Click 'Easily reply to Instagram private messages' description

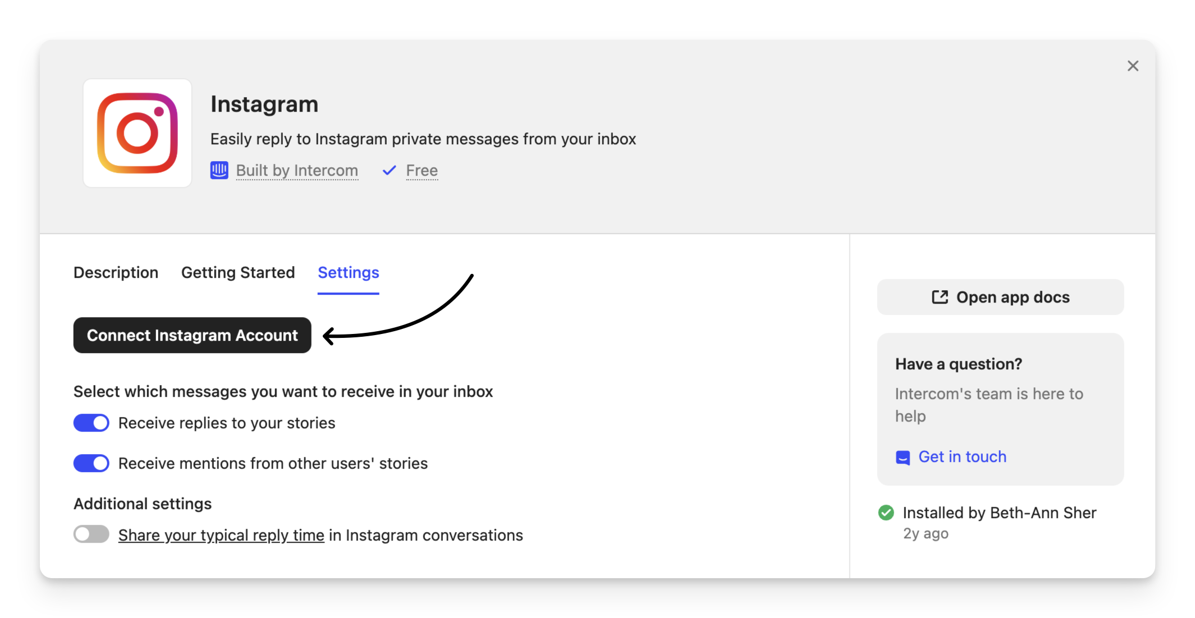click(x=423, y=139)
